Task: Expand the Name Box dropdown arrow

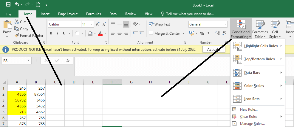Action: (x=29, y=61)
